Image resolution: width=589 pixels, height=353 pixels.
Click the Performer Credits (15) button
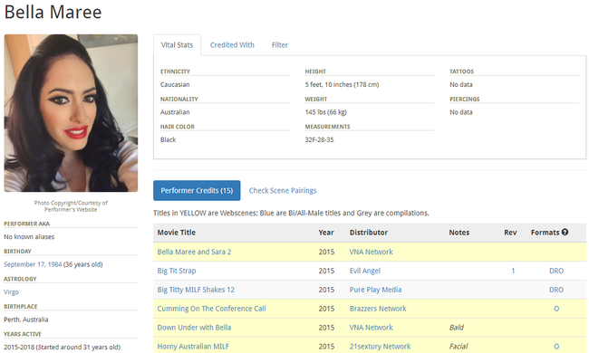click(x=197, y=191)
